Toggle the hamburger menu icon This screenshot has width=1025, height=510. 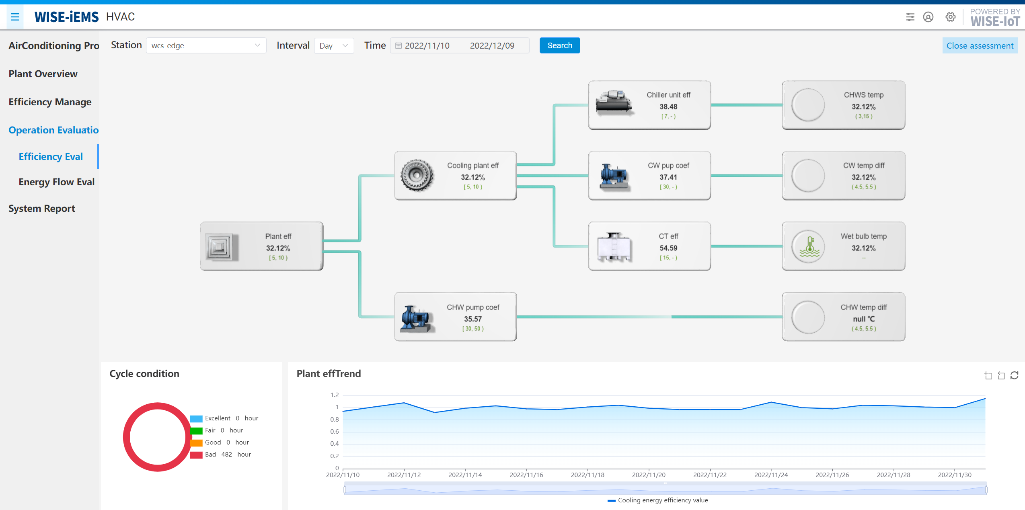[15, 17]
